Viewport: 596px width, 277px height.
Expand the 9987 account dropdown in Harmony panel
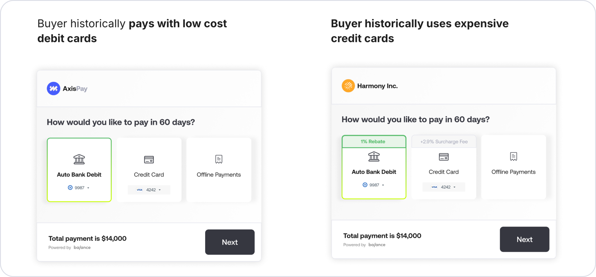click(373, 185)
